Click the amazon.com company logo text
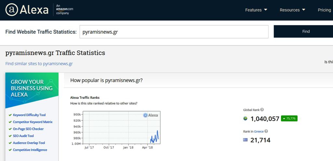Image resolution: width=333 pixels, height=161 pixels. [x=64, y=10]
